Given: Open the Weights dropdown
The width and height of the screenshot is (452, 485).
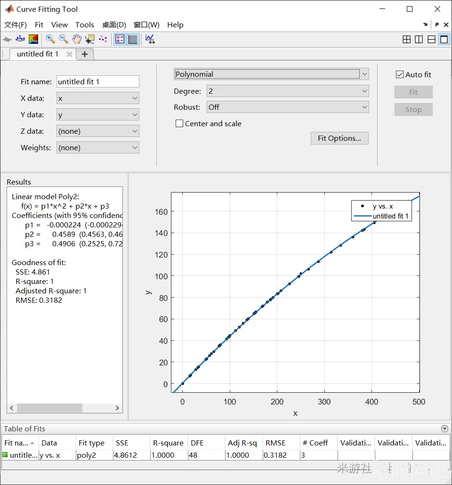Looking at the screenshot, I should [98, 147].
